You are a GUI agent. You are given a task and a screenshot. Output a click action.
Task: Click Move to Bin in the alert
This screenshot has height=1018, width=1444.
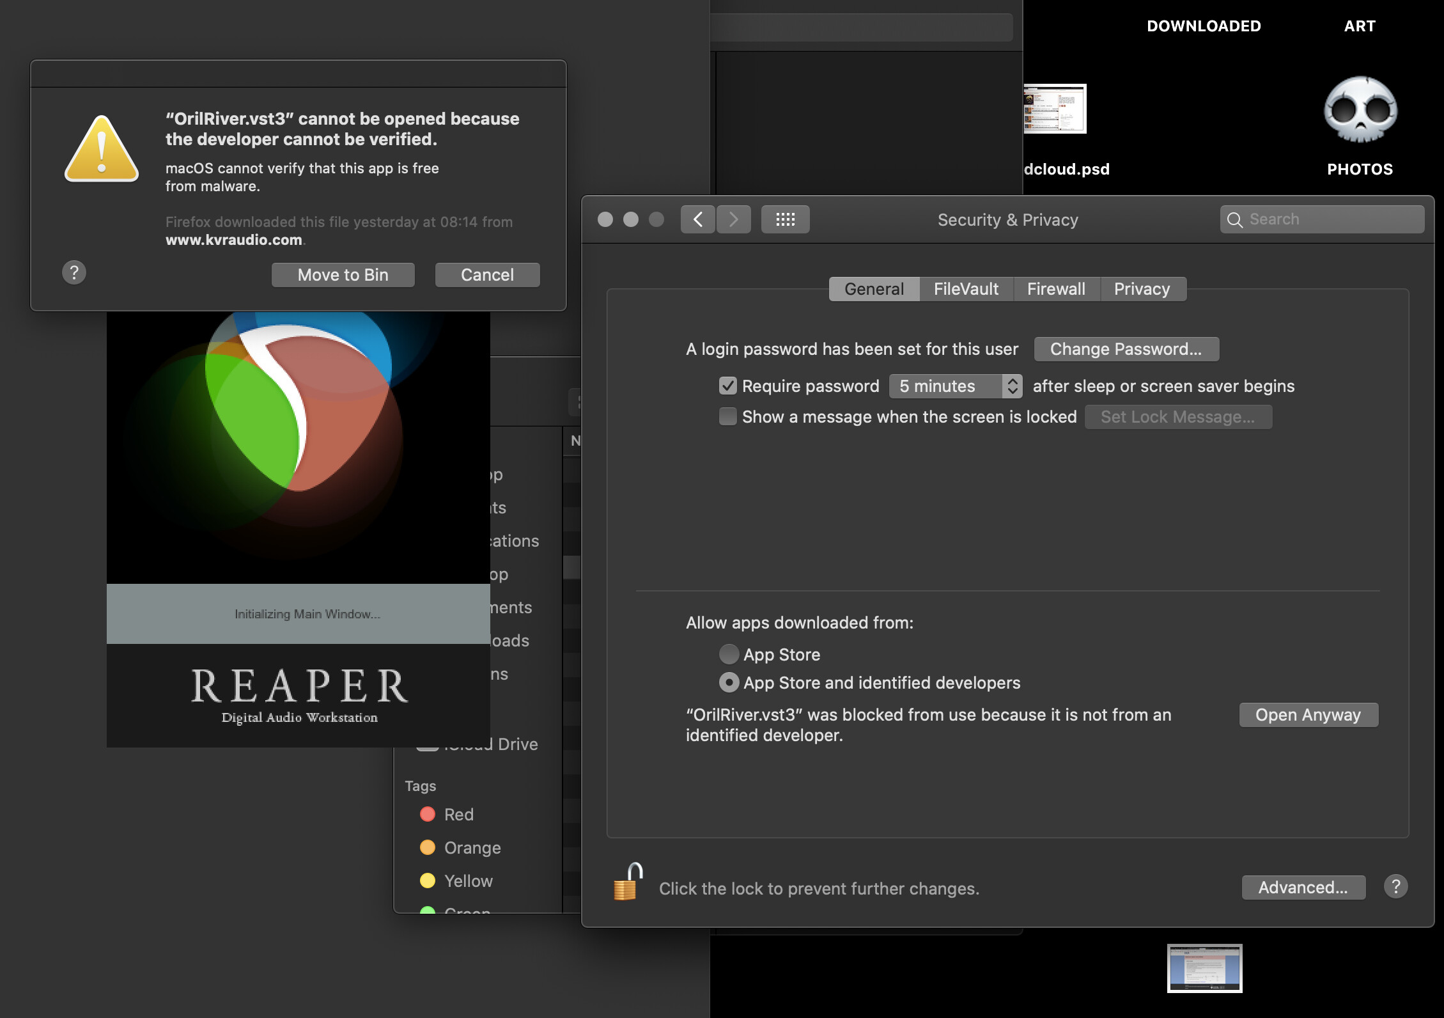(x=343, y=275)
